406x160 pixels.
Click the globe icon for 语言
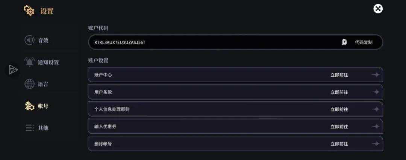[x=29, y=84]
